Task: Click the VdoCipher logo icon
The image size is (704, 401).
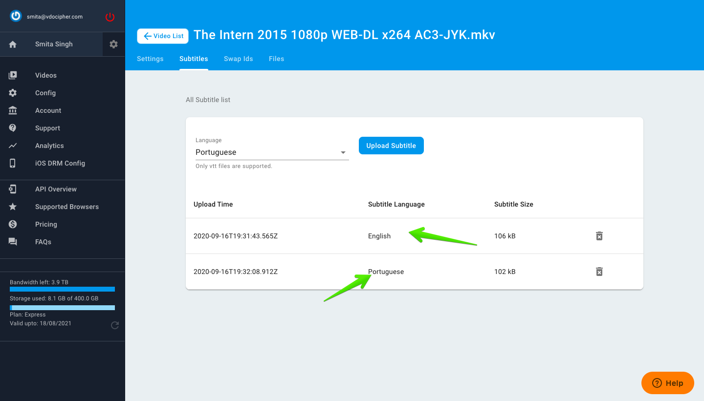Action: click(16, 16)
